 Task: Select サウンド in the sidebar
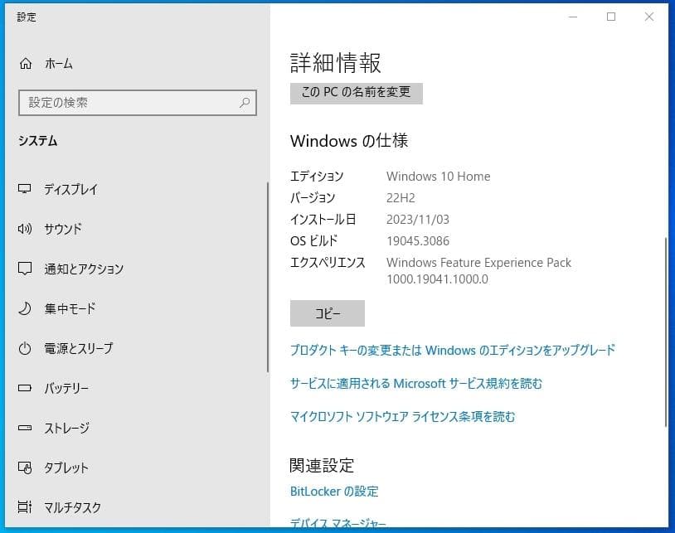pos(63,229)
